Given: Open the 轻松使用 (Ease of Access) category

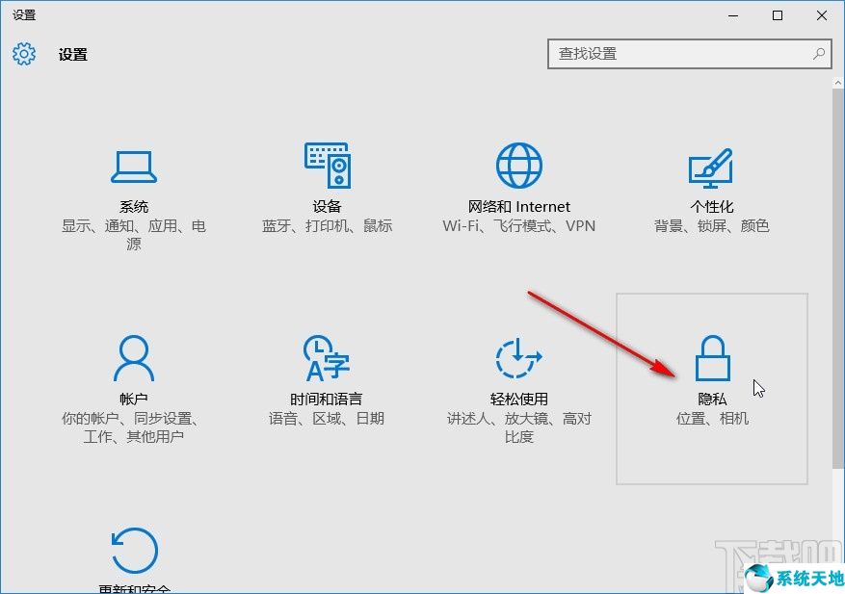Looking at the screenshot, I should pyautogui.click(x=516, y=375).
